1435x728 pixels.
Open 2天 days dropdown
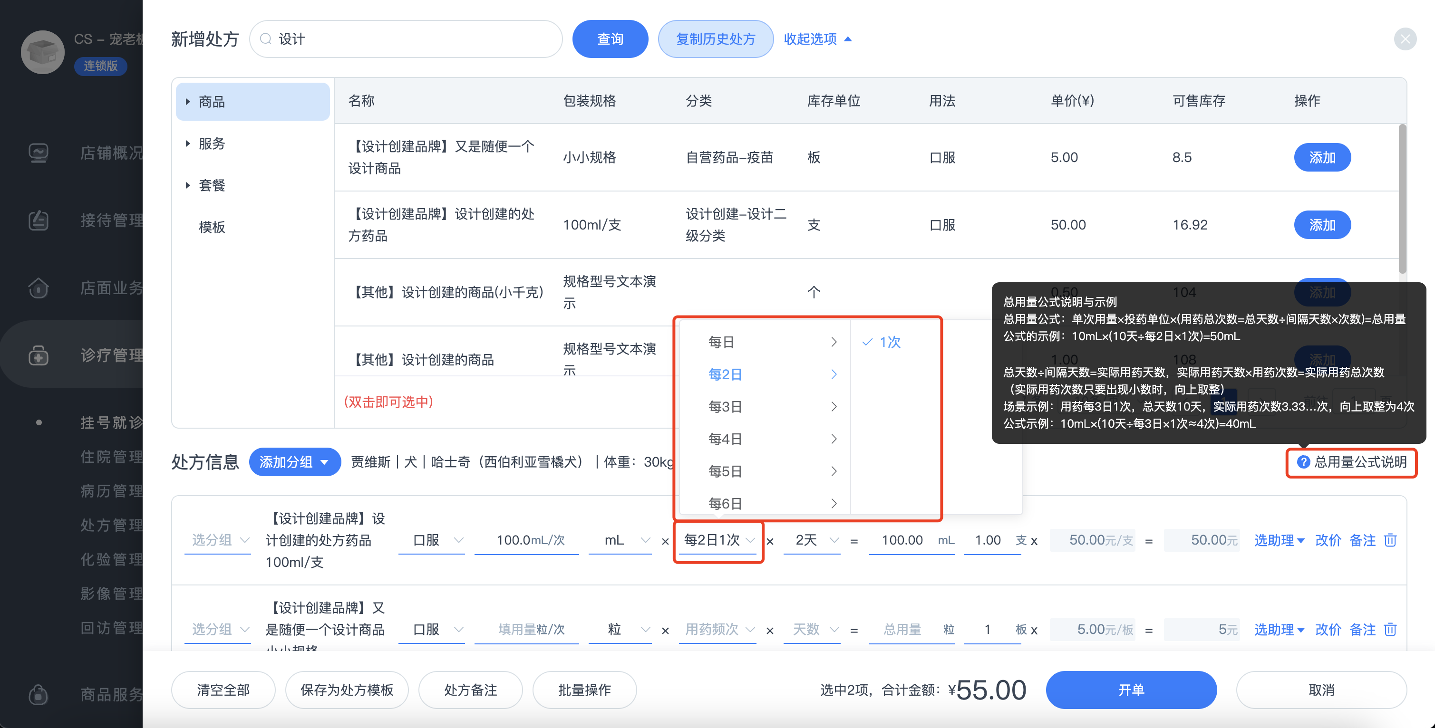click(x=812, y=540)
